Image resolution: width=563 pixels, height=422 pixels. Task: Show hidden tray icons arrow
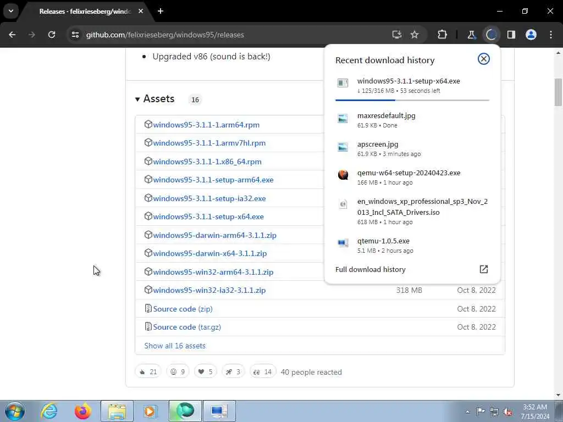point(467,412)
